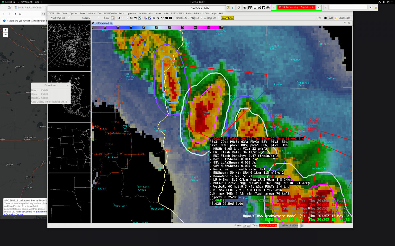Click the zoom-to-extent icon beside Clear
This screenshot has height=246, width=395.
pos(113,18)
